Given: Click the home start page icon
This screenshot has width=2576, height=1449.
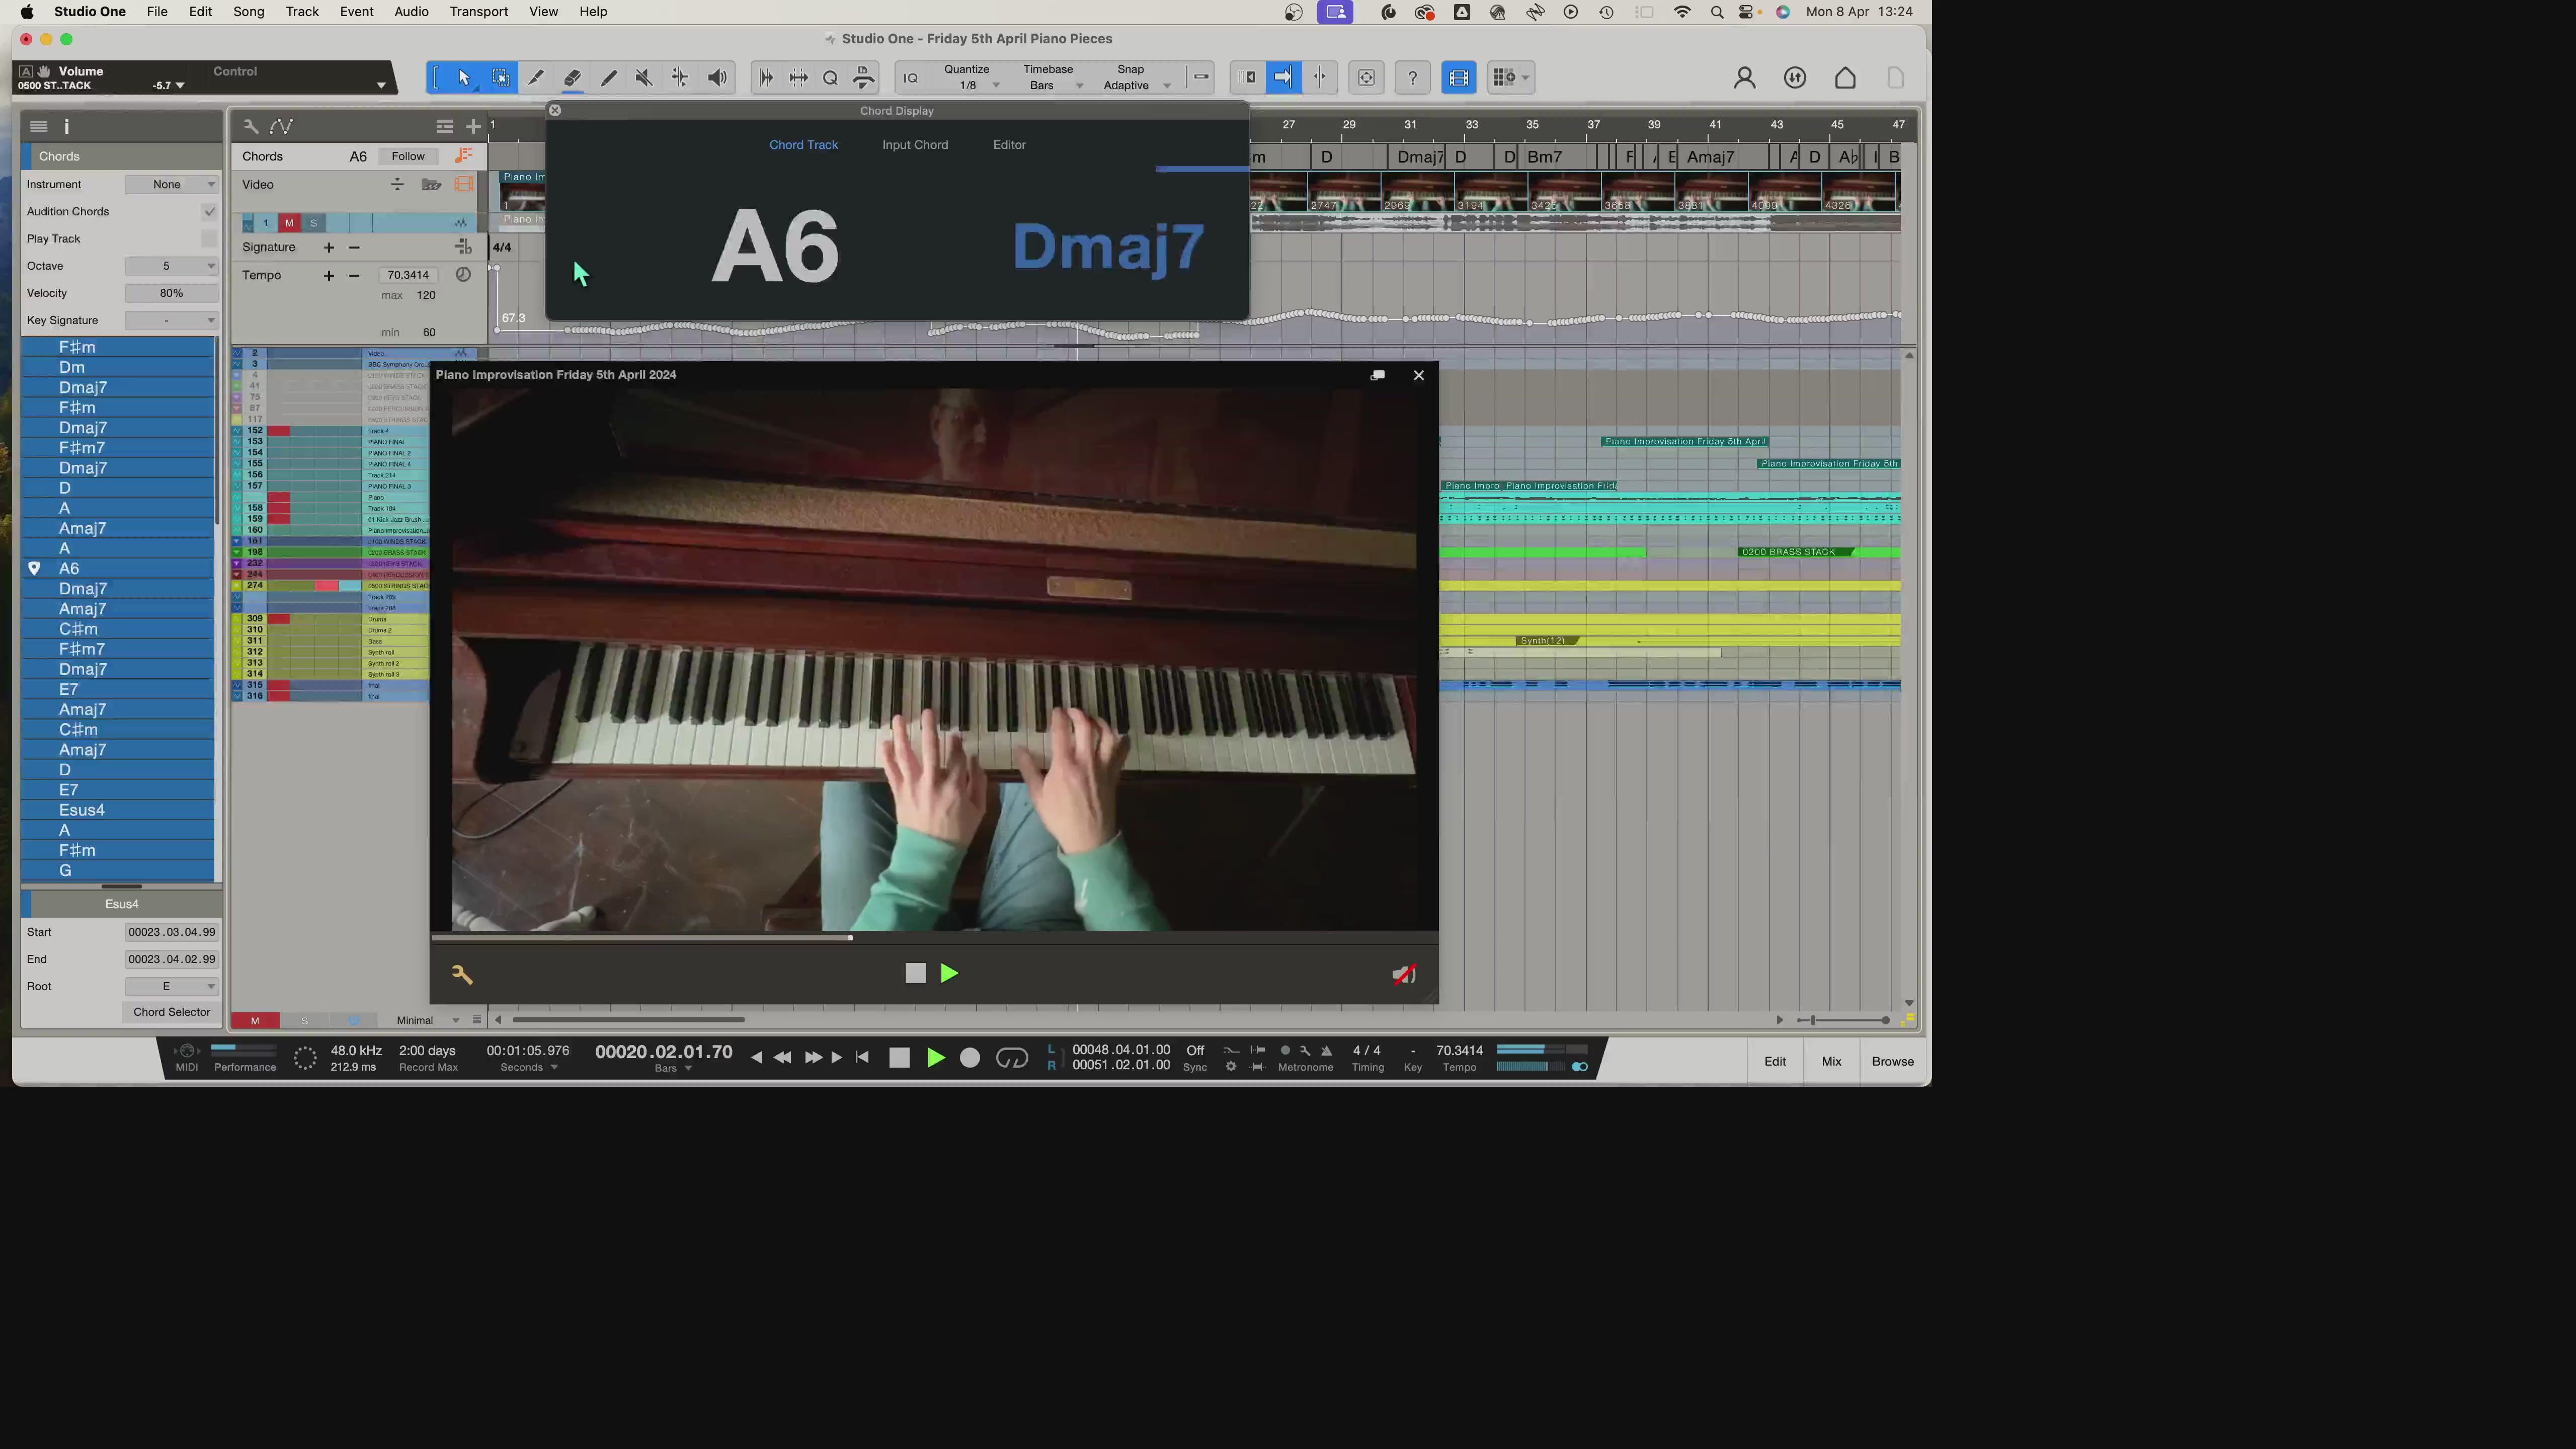Looking at the screenshot, I should (x=1845, y=77).
